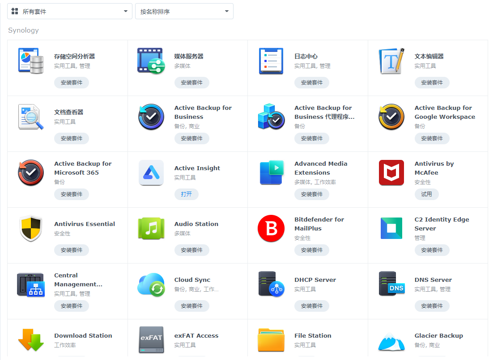Open the 所有套件 category dropdown
Viewport: 489px width, 360px height.
point(70,12)
